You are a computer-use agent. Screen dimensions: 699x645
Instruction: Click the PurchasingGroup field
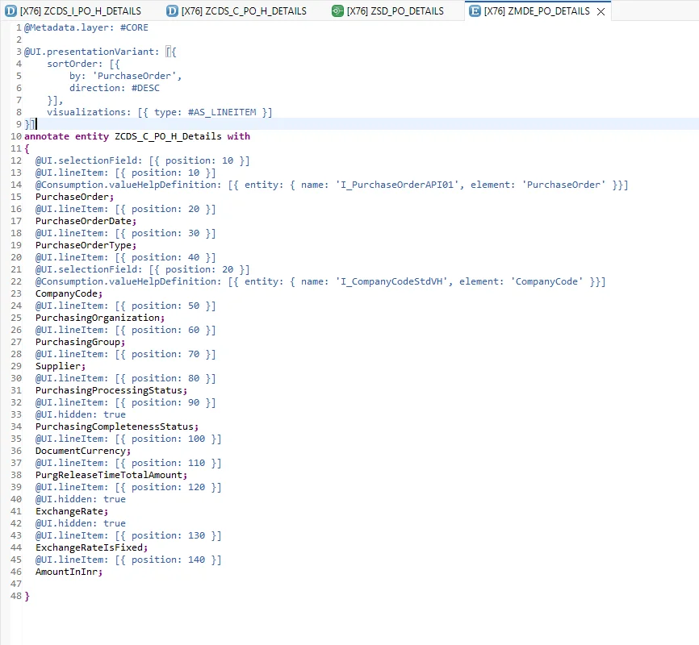coord(80,342)
